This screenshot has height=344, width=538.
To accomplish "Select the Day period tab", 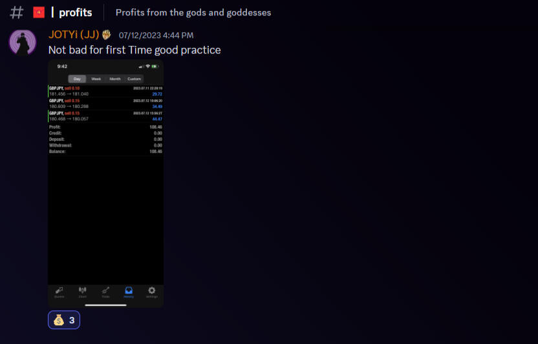I will (x=77, y=79).
